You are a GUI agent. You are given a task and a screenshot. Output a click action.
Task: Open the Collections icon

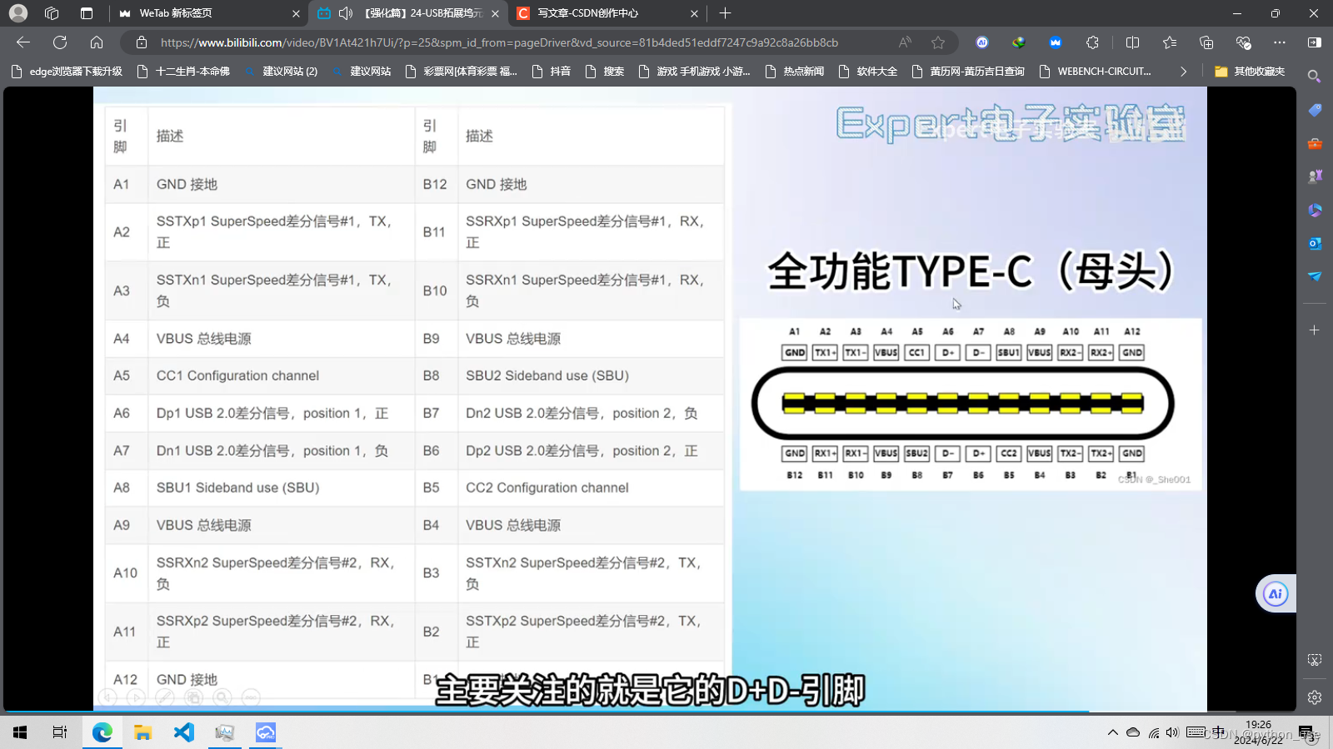(1206, 42)
